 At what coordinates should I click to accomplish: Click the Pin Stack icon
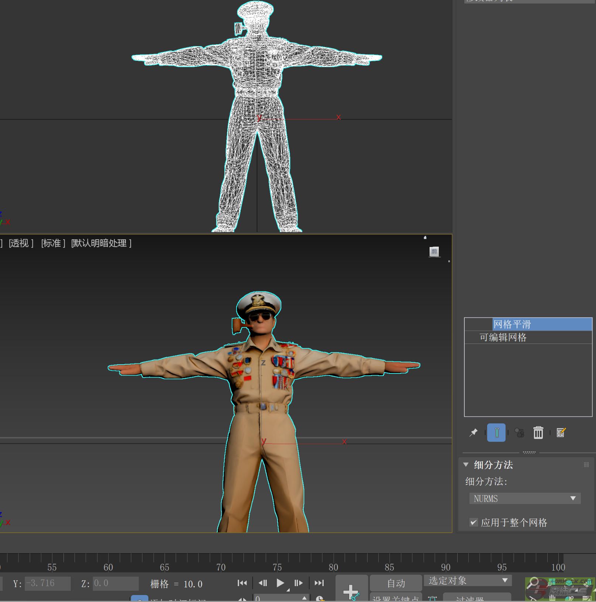coord(473,432)
